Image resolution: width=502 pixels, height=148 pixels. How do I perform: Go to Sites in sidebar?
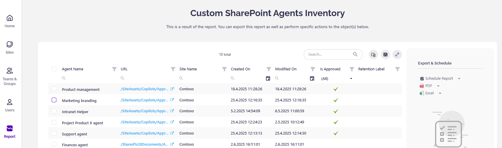point(10,47)
